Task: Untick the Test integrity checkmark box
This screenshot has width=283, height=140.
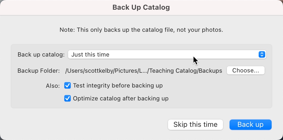Action: (67, 86)
